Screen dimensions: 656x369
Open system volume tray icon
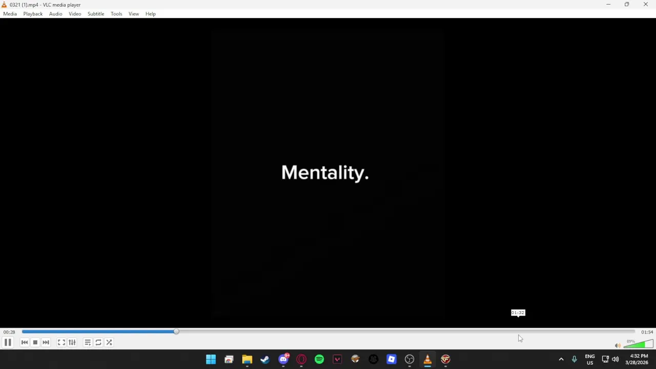tap(615, 359)
